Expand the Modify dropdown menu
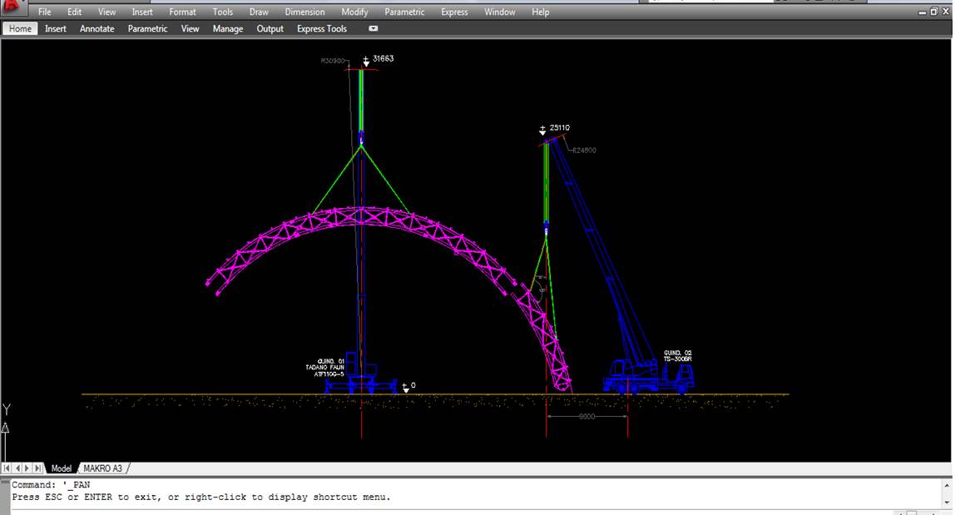Image resolution: width=955 pixels, height=515 pixels. click(354, 12)
